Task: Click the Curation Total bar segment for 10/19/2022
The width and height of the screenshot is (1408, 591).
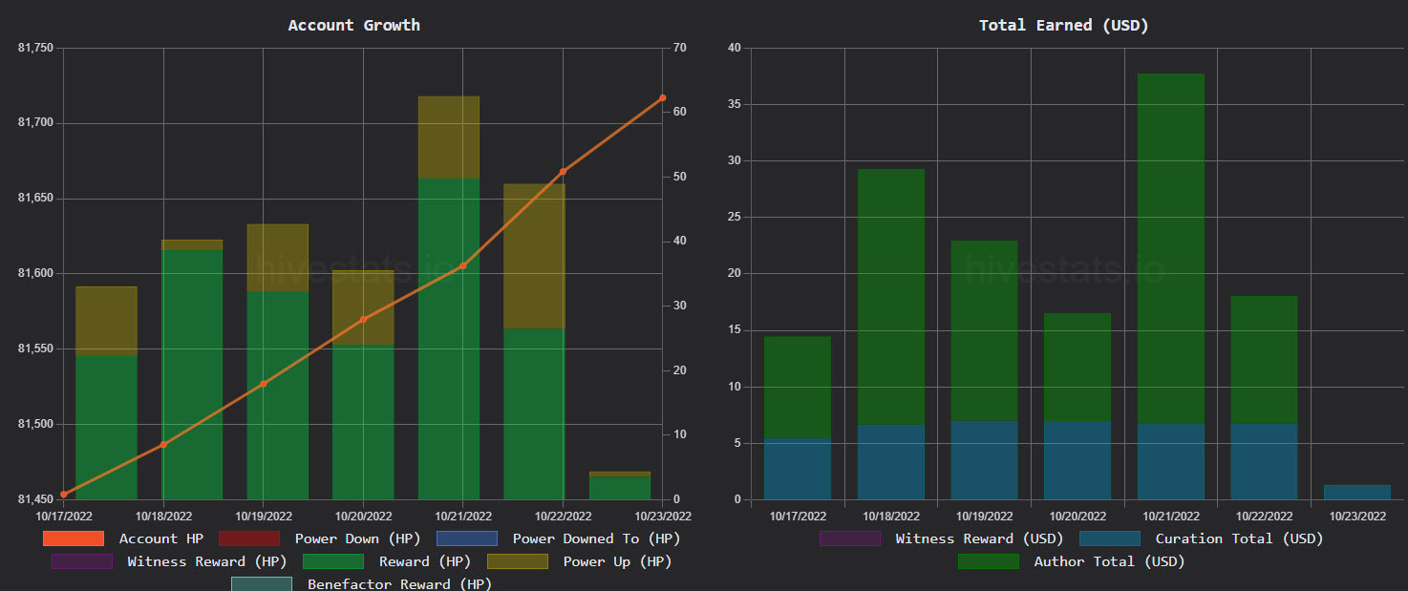Action: tap(984, 460)
